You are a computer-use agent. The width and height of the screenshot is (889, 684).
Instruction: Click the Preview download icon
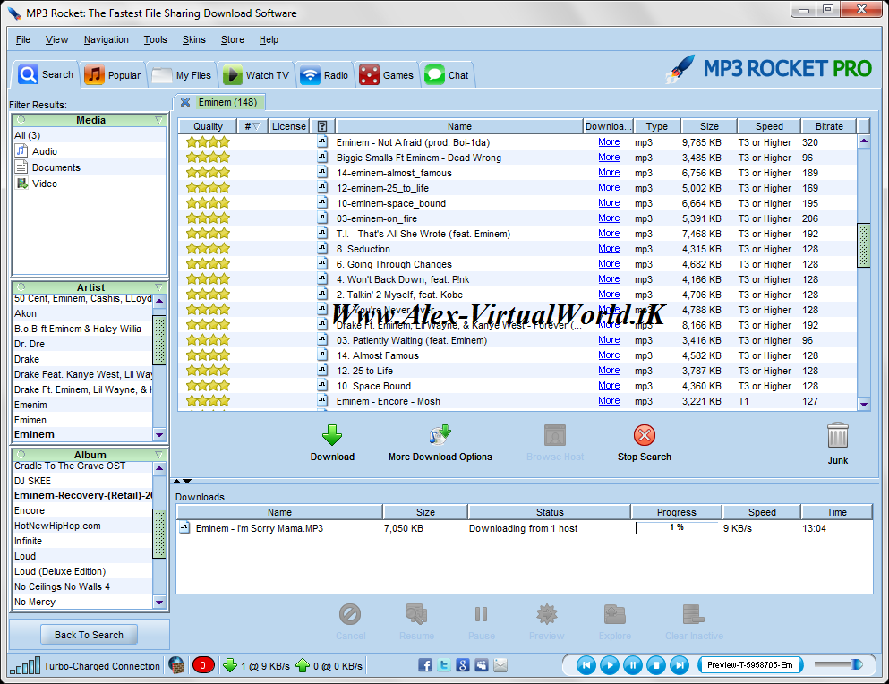[x=546, y=614]
